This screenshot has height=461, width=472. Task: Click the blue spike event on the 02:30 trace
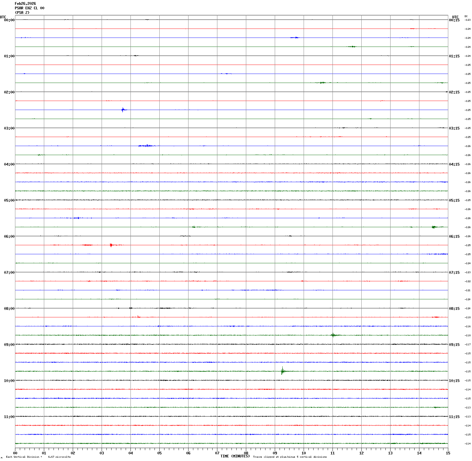123,110
